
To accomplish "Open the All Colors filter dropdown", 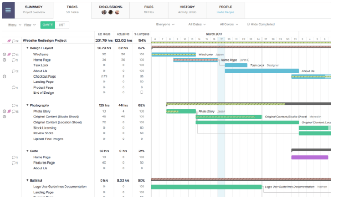I will pos(229,24).
